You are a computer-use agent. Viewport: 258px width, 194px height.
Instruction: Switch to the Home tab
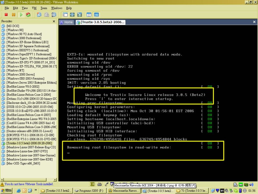coord(66,22)
